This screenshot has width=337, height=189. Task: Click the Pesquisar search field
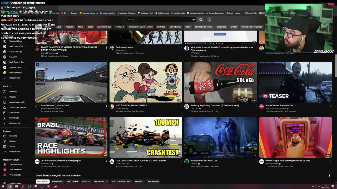(159, 19)
